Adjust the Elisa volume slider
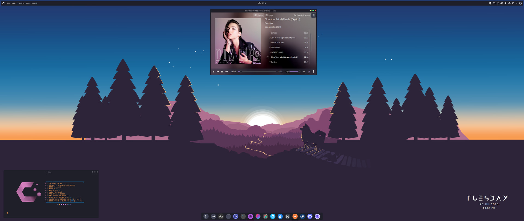This screenshot has height=221, width=524. pos(295,72)
